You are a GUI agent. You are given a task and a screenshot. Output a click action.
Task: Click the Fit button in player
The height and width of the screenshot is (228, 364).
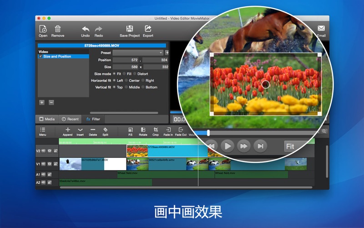pos(290,146)
